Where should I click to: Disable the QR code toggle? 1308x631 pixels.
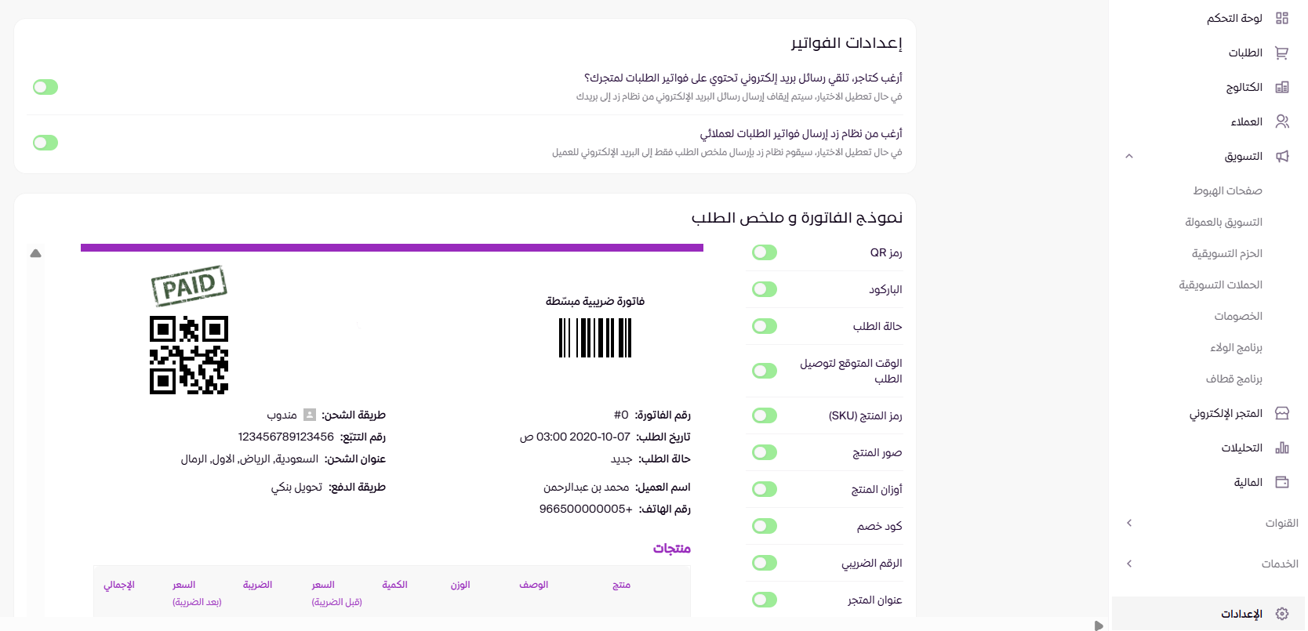point(765,252)
